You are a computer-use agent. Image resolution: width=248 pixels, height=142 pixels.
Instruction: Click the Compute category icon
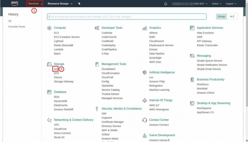[x=49, y=28]
